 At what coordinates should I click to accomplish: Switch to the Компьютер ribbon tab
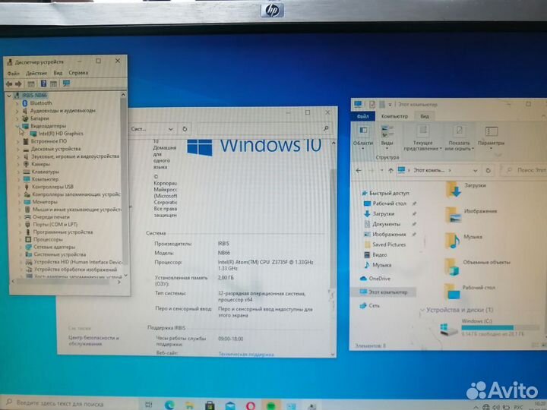394,116
